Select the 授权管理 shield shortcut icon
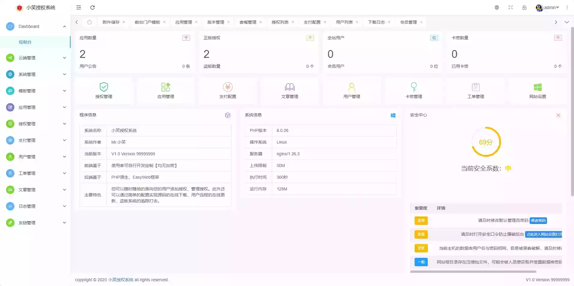Viewport: 574px width, 286px height. 104,87
